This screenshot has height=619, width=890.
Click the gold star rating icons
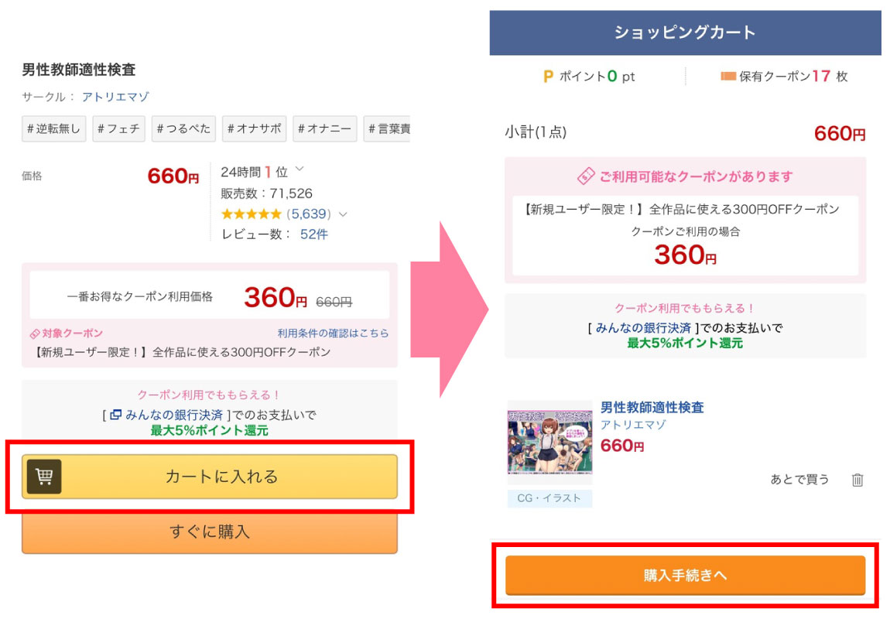pos(251,214)
